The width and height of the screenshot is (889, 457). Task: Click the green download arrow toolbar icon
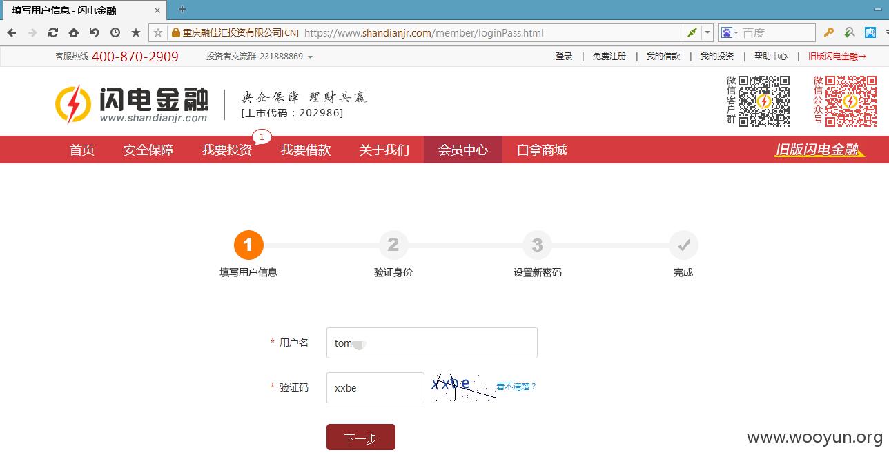(850, 32)
